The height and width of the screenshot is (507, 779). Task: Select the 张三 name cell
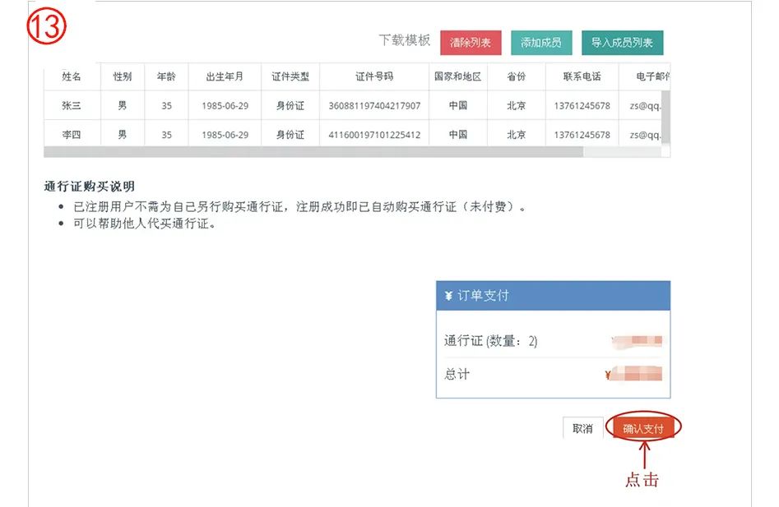[72, 106]
